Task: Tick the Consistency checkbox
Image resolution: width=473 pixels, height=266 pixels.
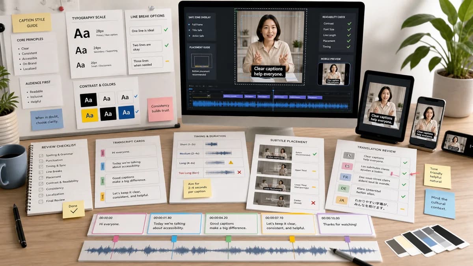Action: click(x=41, y=189)
